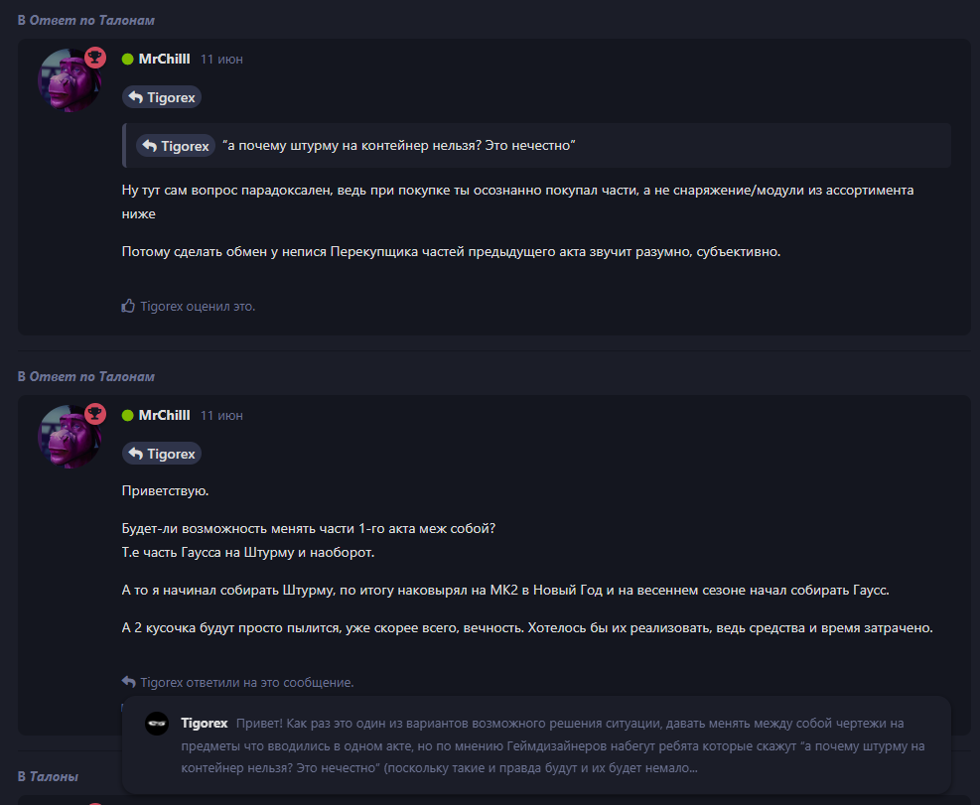Expand "Tigorex ответили на это сообщение" replies
The height and width of the screenshot is (805, 980).
click(246, 682)
